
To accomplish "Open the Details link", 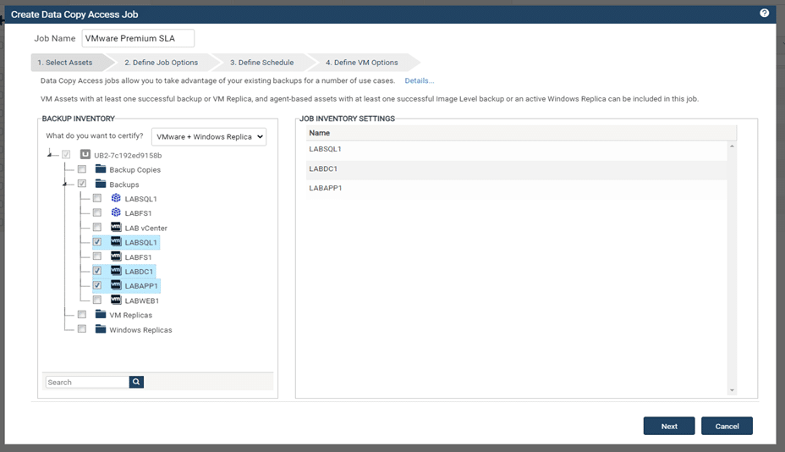I will pyautogui.click(x=420, y=80).
